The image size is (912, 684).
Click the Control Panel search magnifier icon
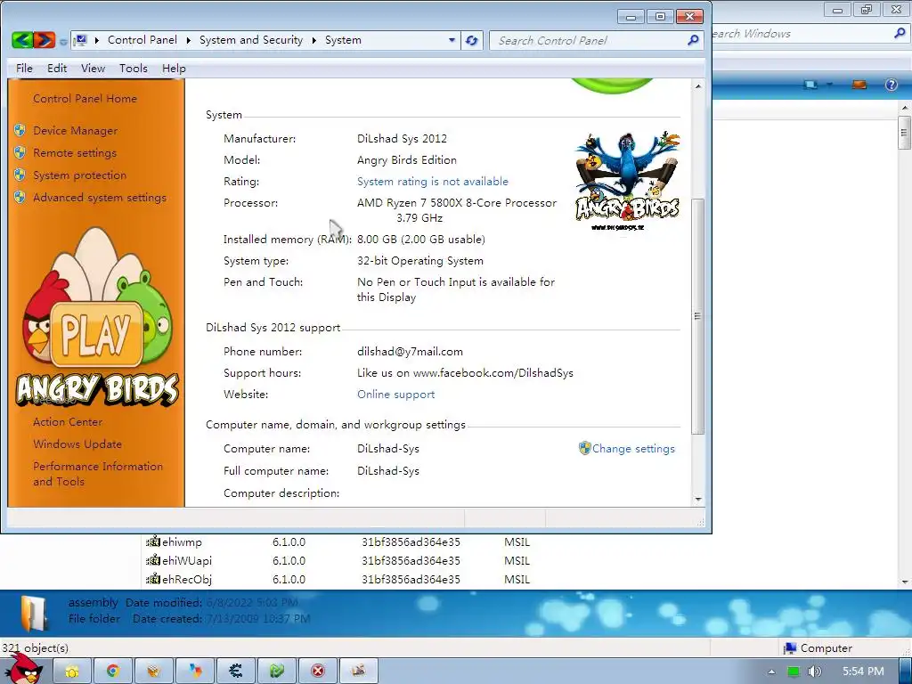tap(693, 40)
